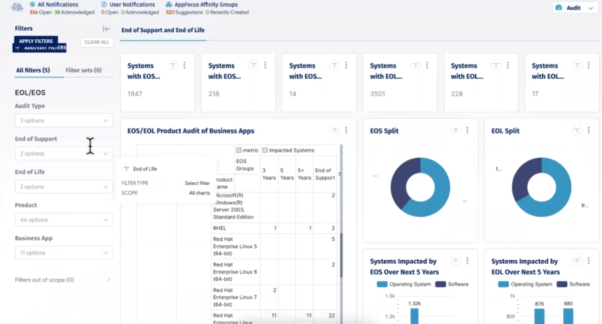Screen dimensions: 602x324
Task: Click the notification bell icon at top left
Action: (17, 7)
